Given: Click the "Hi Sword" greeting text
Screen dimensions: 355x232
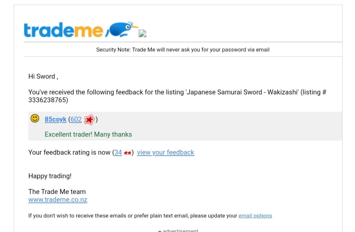Looking at the screenshot, I should (42, 76).
